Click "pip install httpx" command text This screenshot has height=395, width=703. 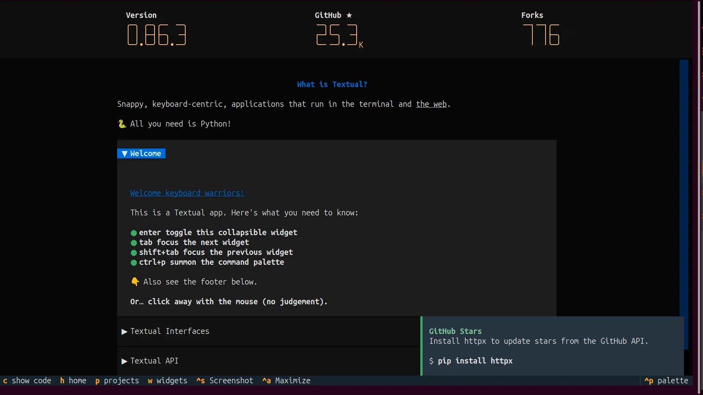pos(475,361)
